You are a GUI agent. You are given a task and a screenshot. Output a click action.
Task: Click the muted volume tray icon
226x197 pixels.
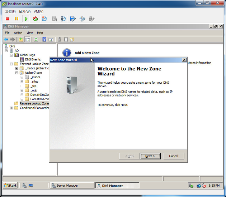click(204, 186)
